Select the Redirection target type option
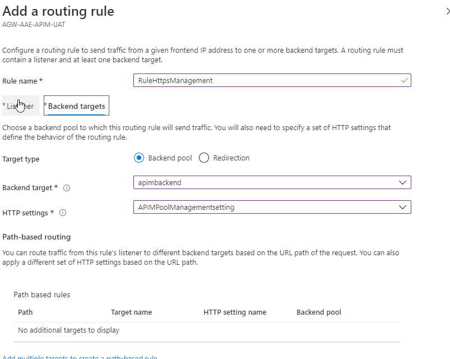 point(204,158)
